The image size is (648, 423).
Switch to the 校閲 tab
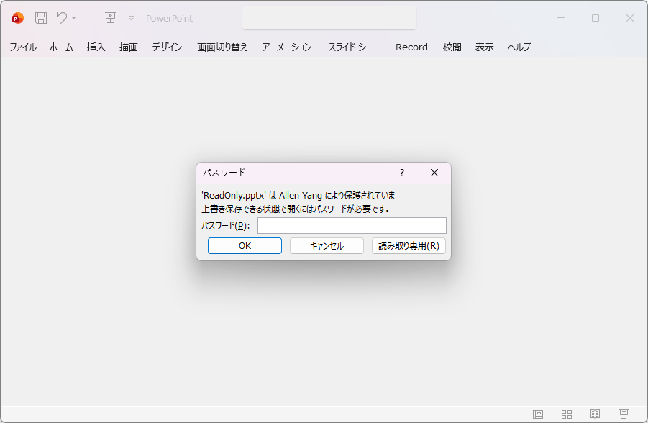[x=452, y=47]
